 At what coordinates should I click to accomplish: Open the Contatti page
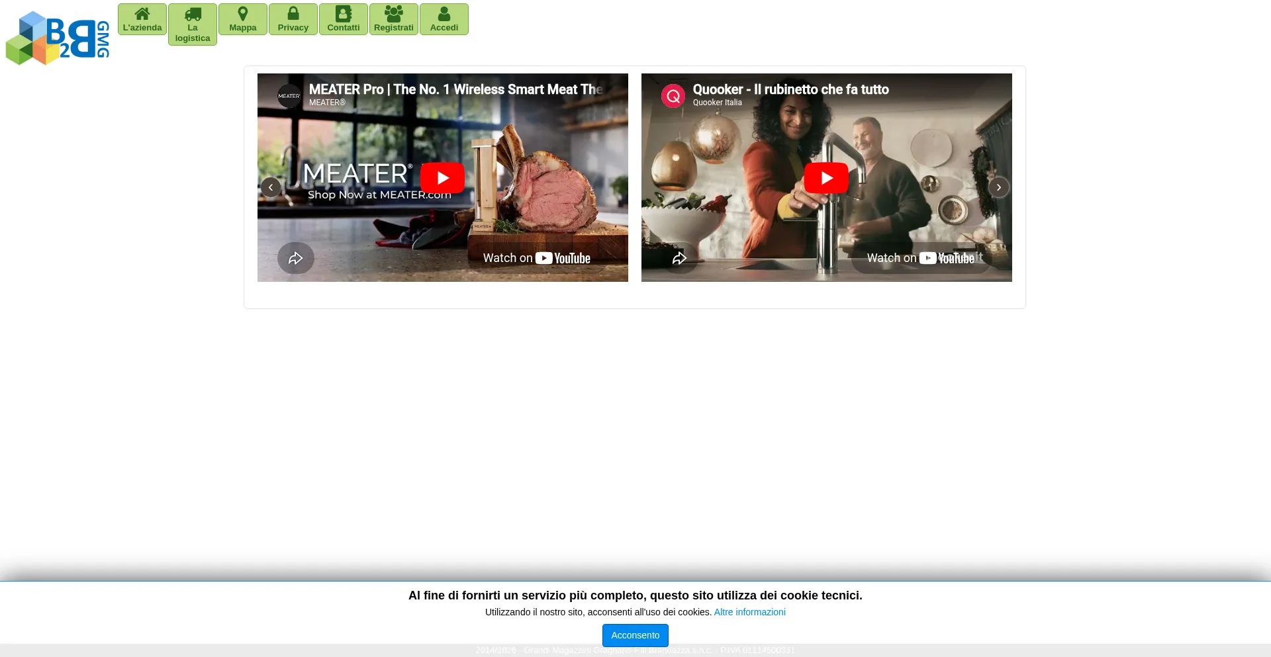[x=344, y=19]
